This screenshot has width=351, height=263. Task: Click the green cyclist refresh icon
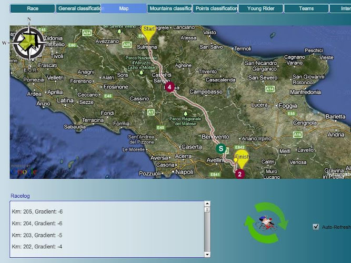click(x=266, y=224)
